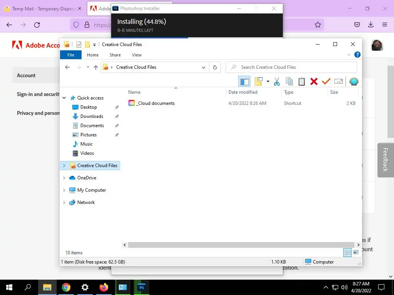The height and width of the screenshot is (295, 394).
Task: Expand the Network tree node
Action: pos(64,202)
